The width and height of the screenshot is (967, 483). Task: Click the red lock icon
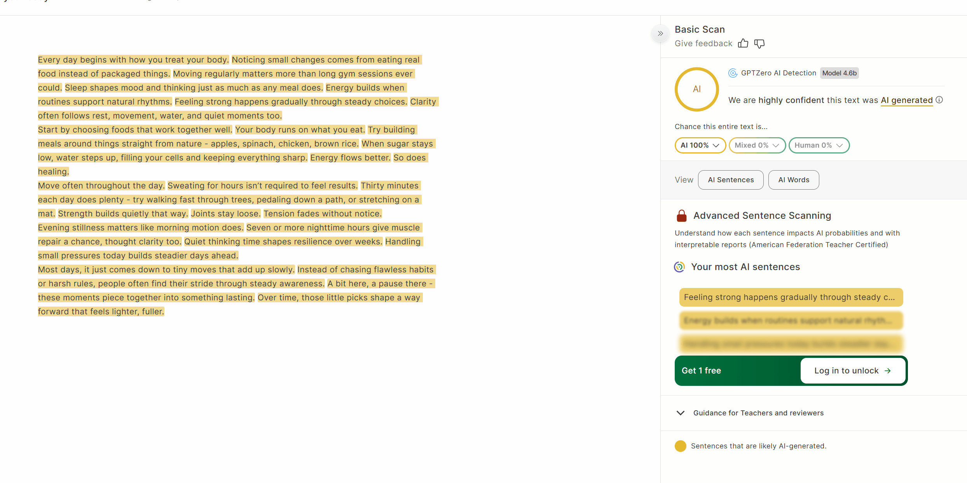coord(681,216)
